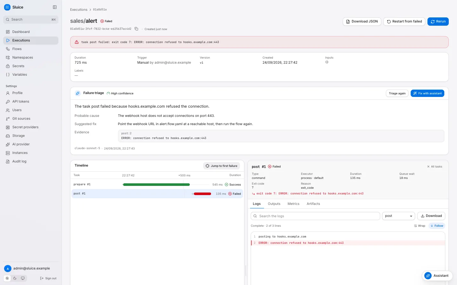Open Users settings
The width and height of the screenshot is (457, 285).
(x=31, y=110)
